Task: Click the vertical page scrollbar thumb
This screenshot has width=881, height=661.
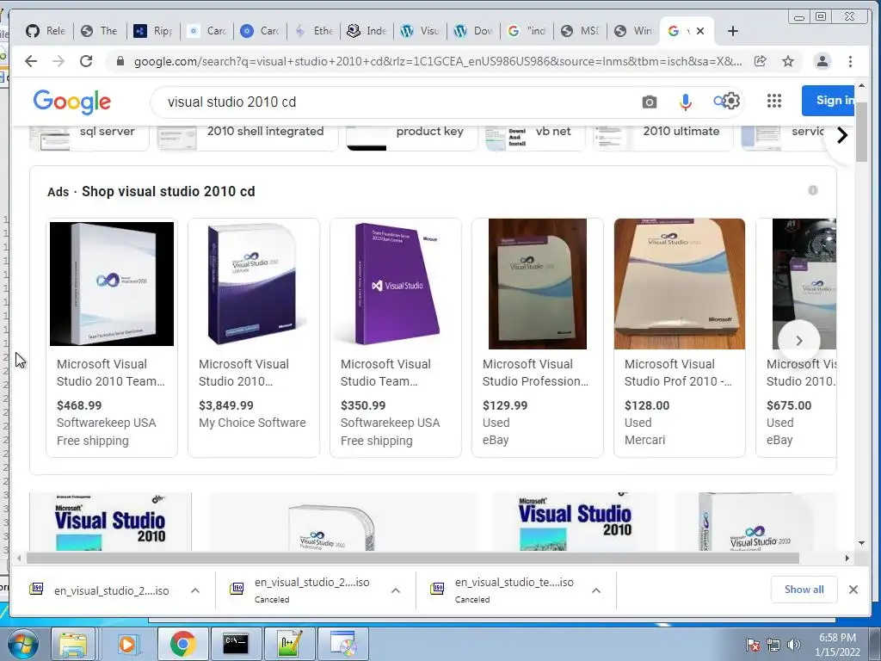Action: pos(861,132)
